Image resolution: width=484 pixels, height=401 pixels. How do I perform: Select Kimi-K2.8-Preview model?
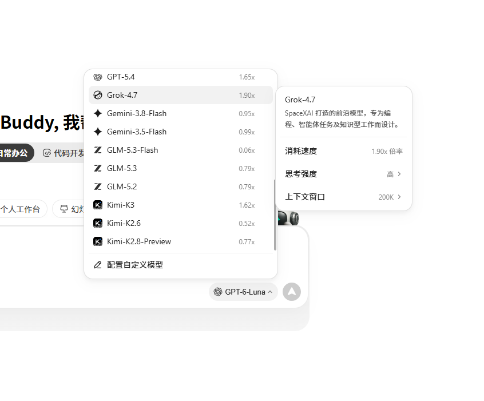pos(181,241)
